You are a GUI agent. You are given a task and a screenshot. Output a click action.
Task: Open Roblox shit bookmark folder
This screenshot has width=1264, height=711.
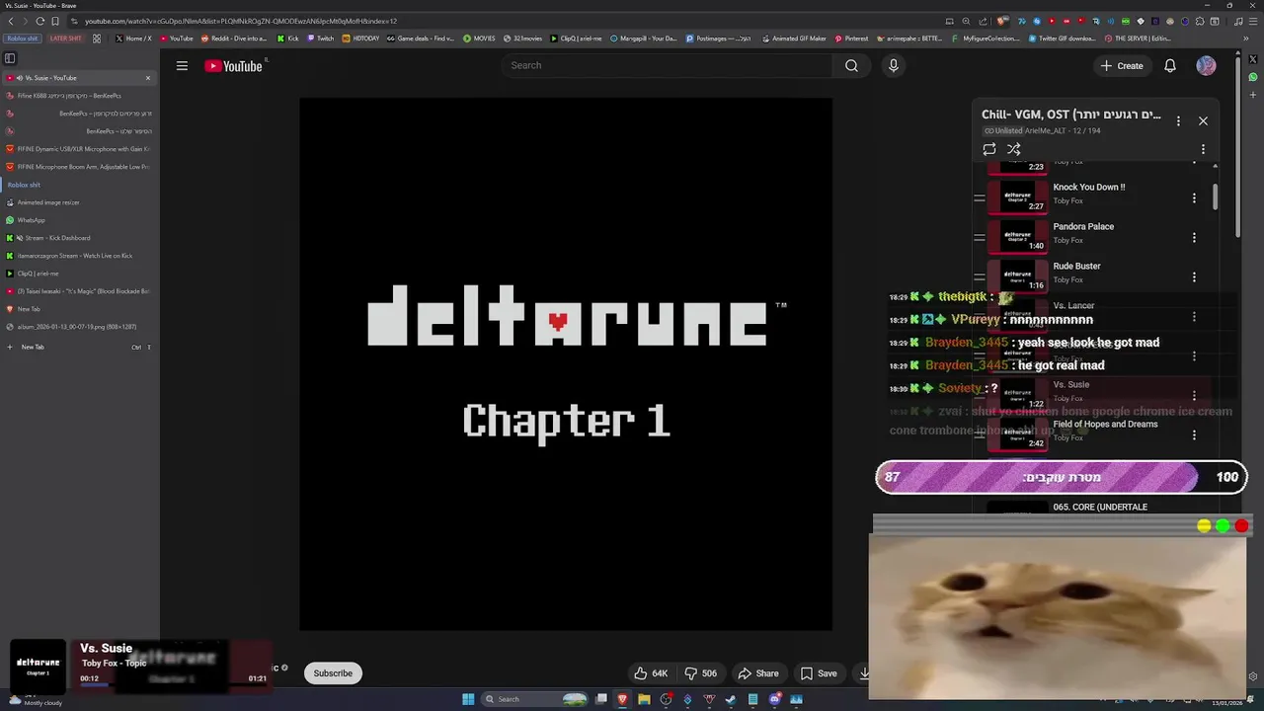click(22, 39)
